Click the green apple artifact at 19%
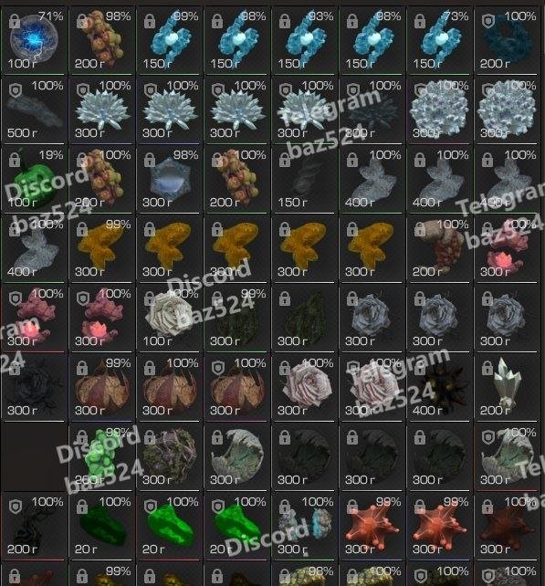Screen dimensions: 545x586 click(x=34, y=179)
